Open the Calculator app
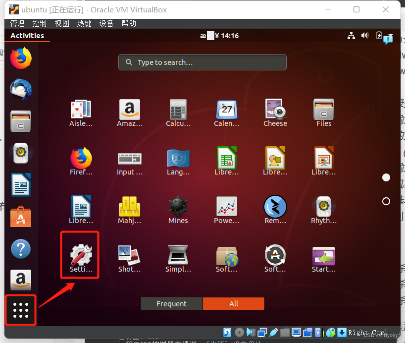The width and height of the screenshot is (405, 343). click(x=178, y=114)
